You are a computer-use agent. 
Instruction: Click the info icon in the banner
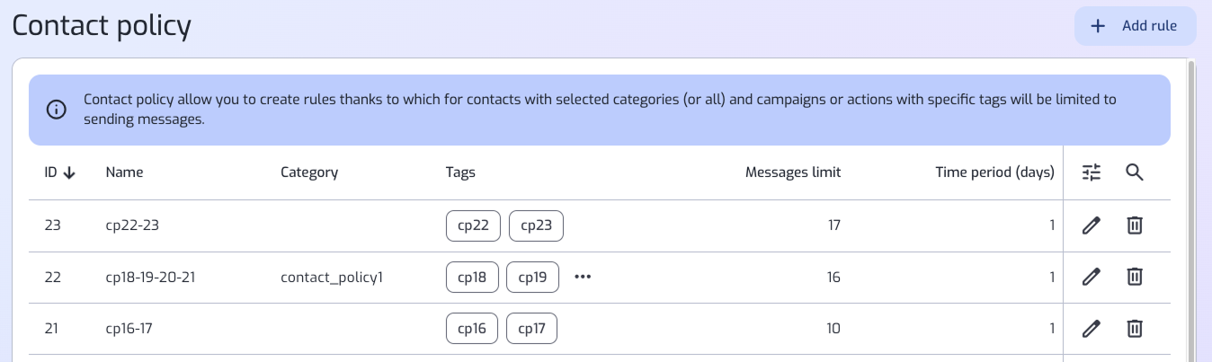pos(57,110)
